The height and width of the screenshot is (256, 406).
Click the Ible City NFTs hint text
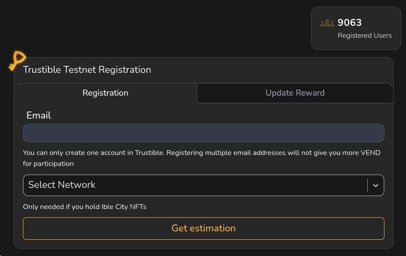click(84, 207)
